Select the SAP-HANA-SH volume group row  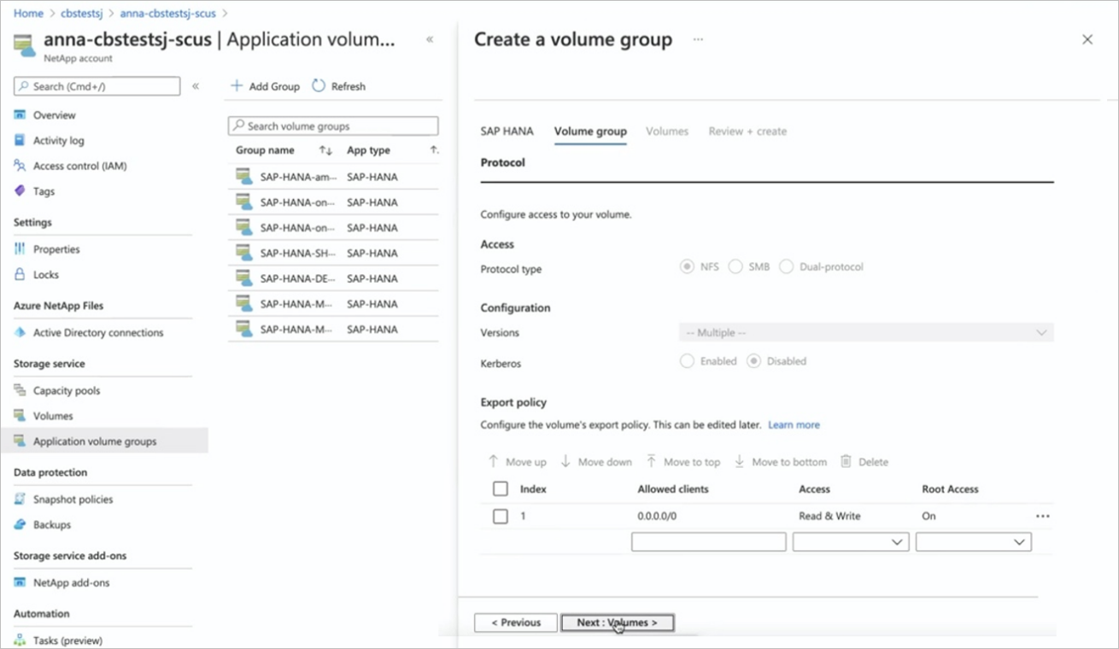pyautogui.click(x=333, y=253)
